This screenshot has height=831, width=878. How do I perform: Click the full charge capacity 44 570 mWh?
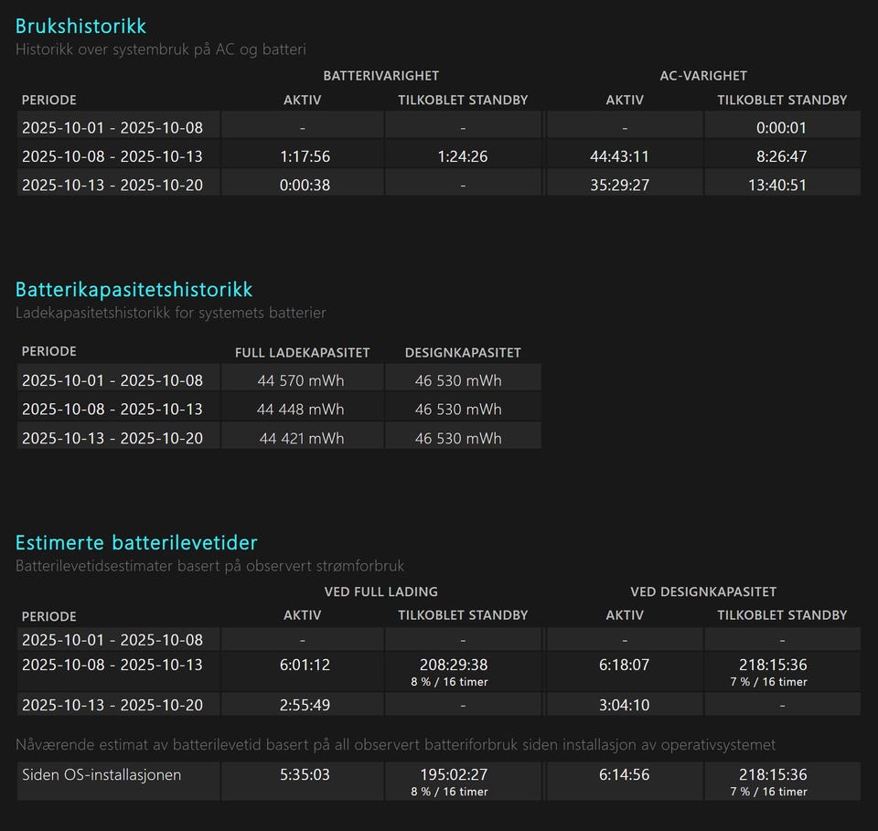coord(301,380)
